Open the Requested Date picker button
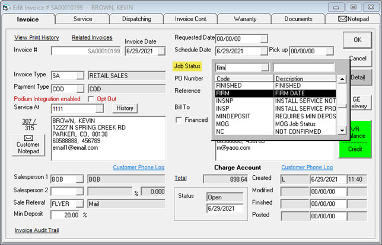The image size is (382, 245). pos(264,38)
